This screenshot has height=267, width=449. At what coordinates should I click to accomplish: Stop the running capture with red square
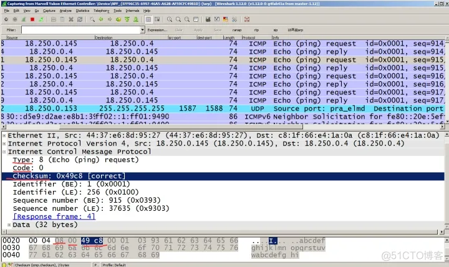(32, 19)
